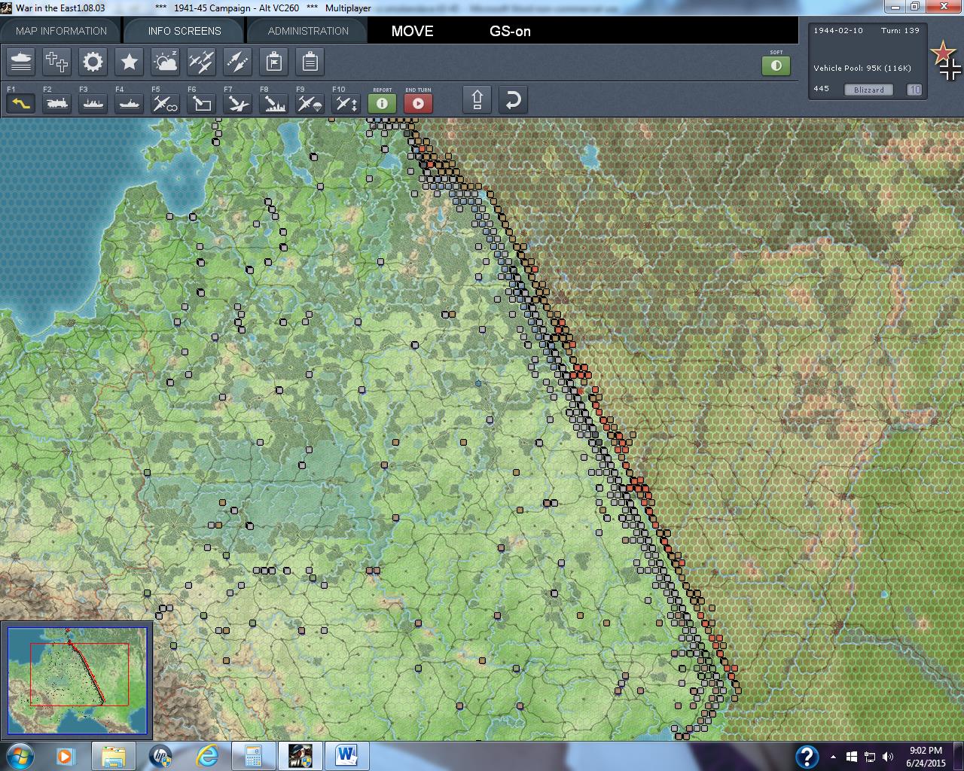Click the minimap overview in corner
Screen dimensions: 964x771
[77, 681]
